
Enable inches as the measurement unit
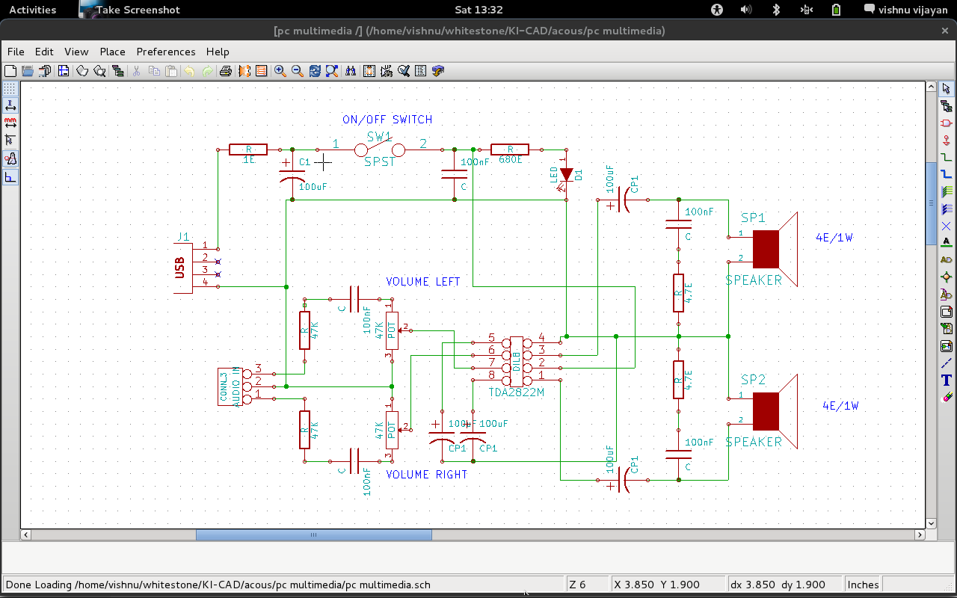point(9,104)
